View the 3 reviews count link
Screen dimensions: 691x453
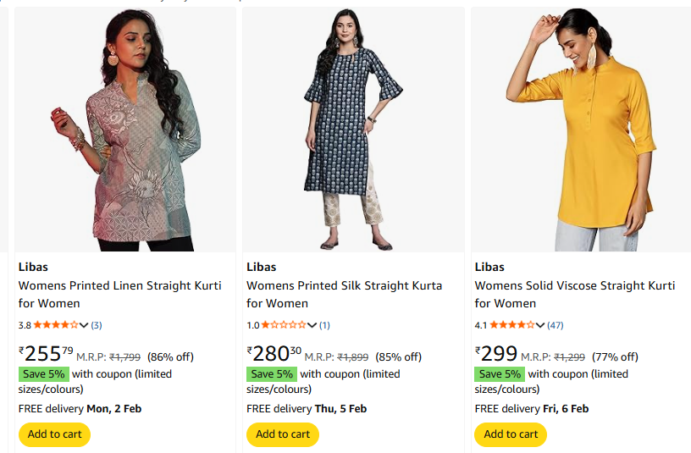tap(97, 325)
